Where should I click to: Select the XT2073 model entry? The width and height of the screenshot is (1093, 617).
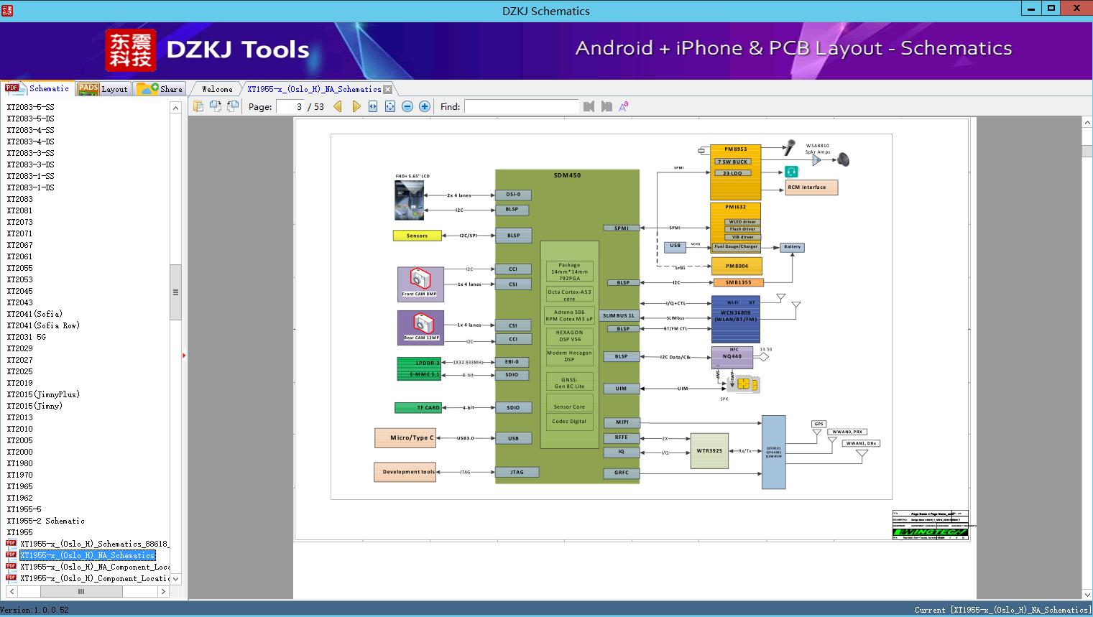(19, 222)
